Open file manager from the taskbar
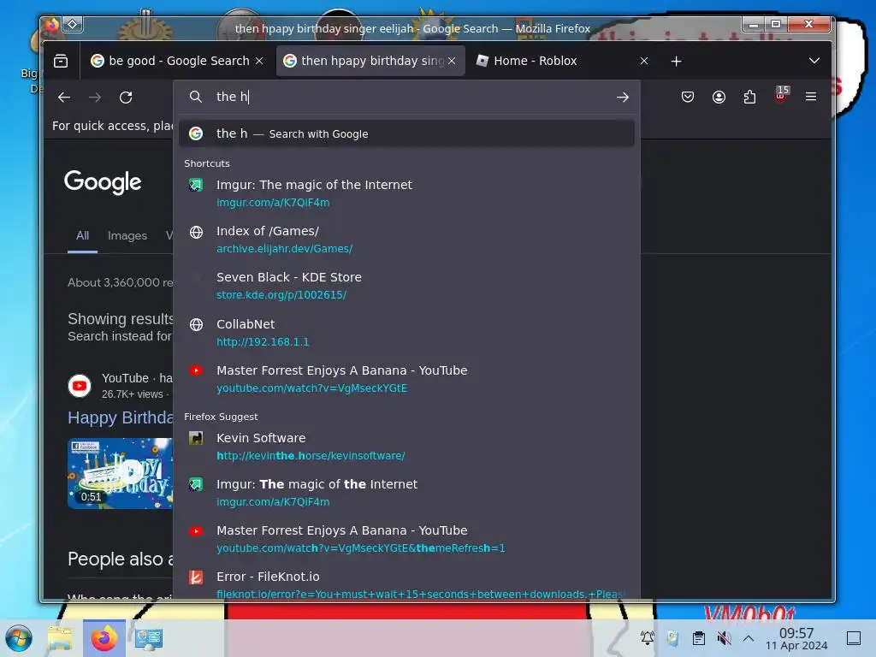 click(x=61, y=638)
